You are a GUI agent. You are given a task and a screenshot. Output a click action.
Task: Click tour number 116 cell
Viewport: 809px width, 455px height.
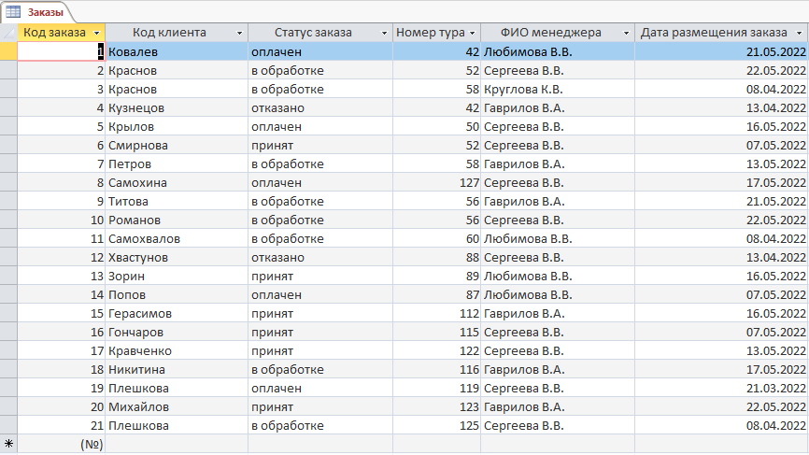point(436,369)
